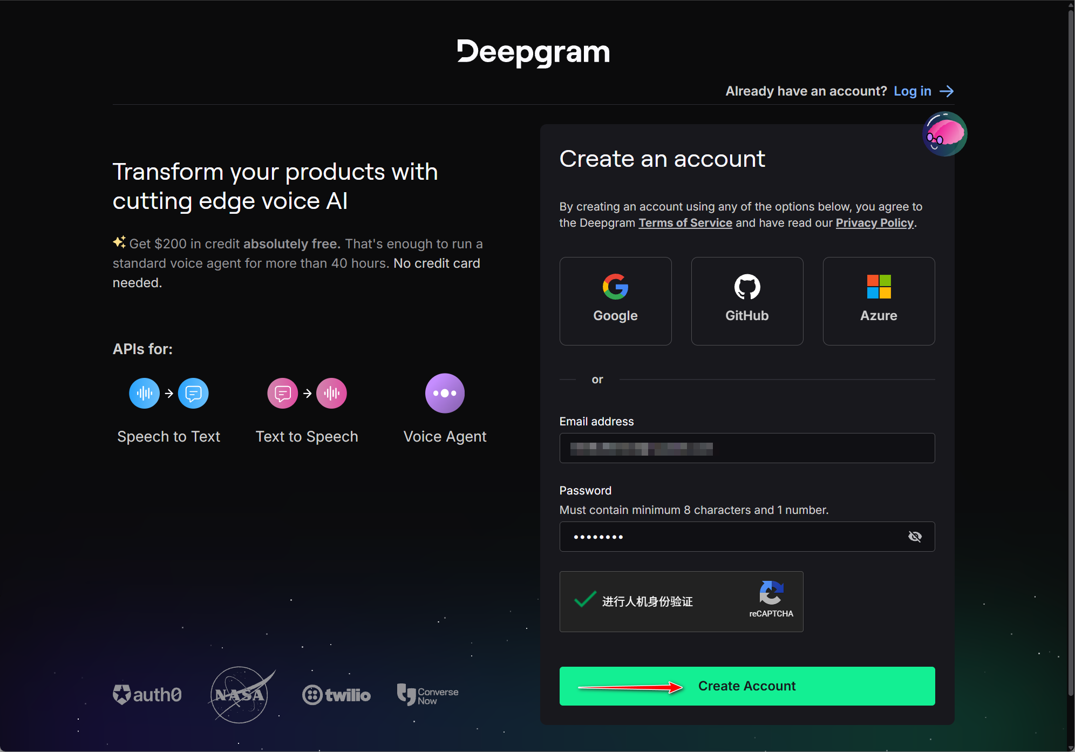This screenshot has height=752, width=1075.
Task: Click the Log in link
Action: click(913, 91)
